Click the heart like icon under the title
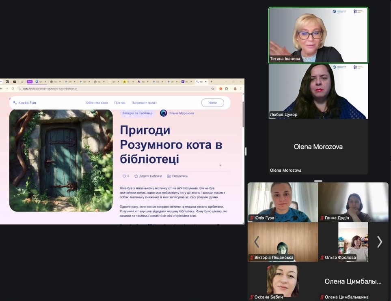Viewport: 391px width, 301px height. click(x=124, y=176)
